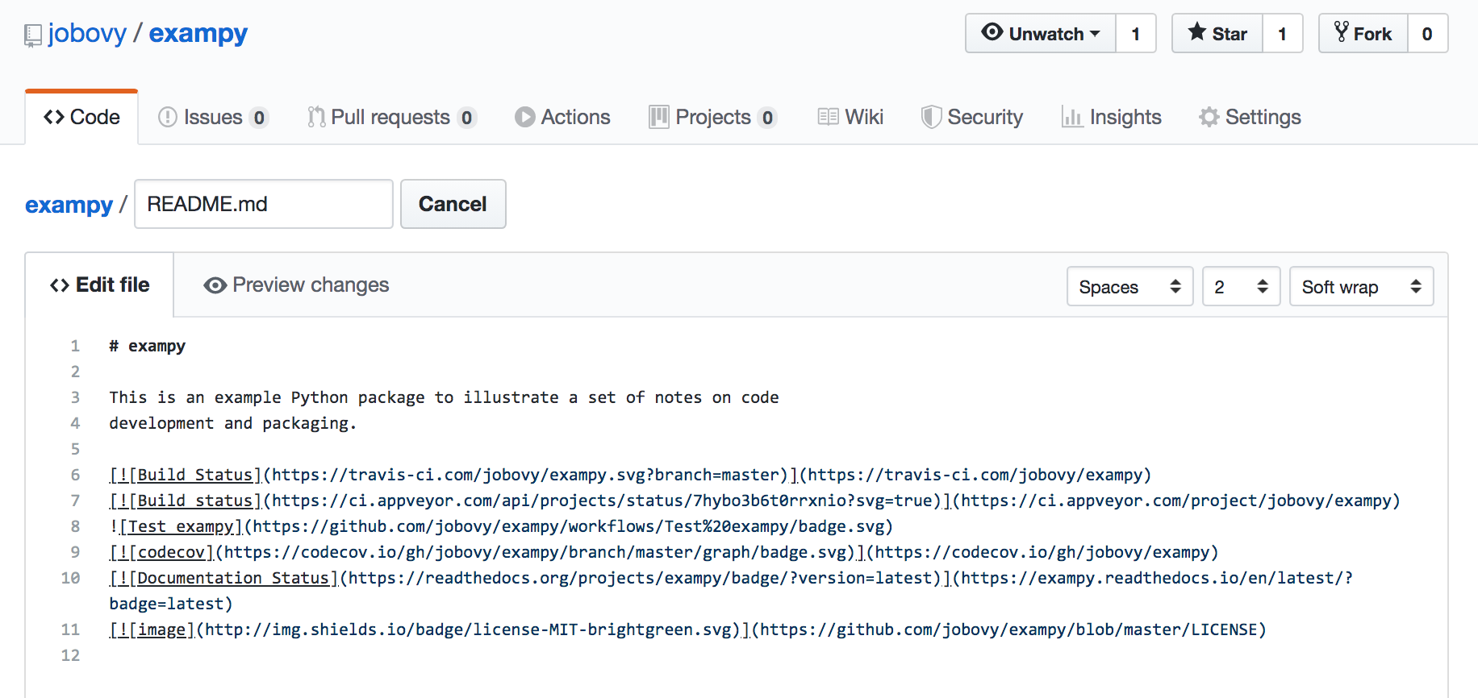Click line number 5 in the gutter

76,449
